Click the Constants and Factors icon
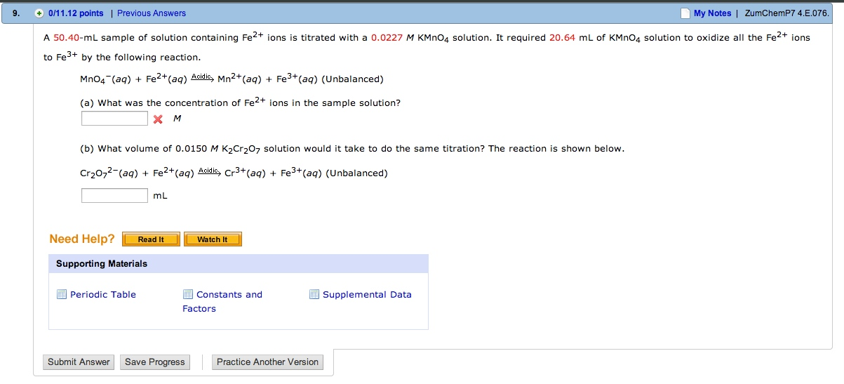The image size is (844, 384). pos(188,294)
